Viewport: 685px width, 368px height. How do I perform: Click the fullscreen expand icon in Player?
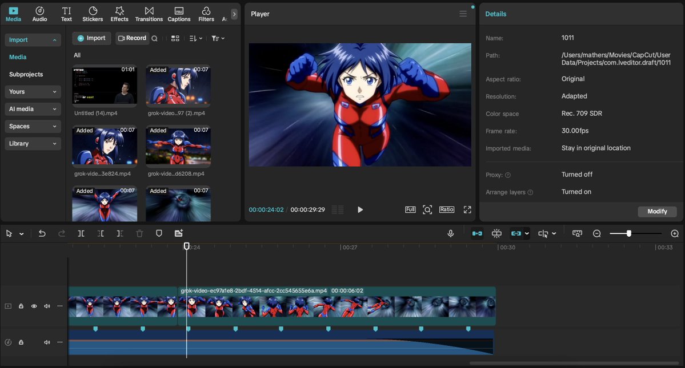point(467,210)
